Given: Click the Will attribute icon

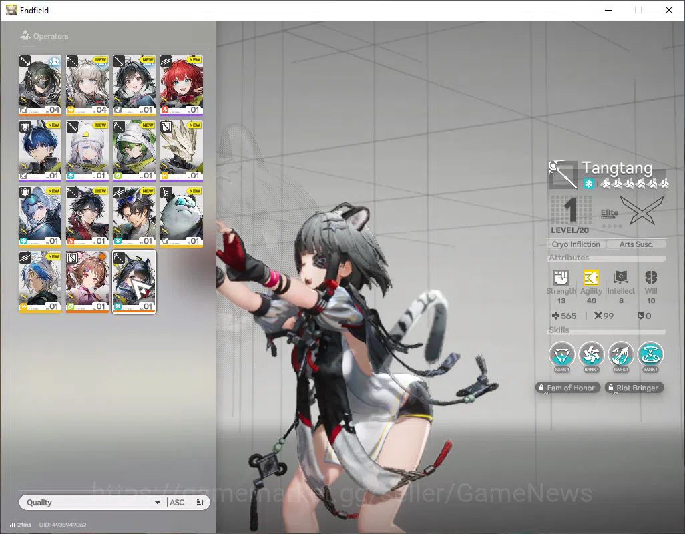Looking at the screenshot, I should [651, 277].
